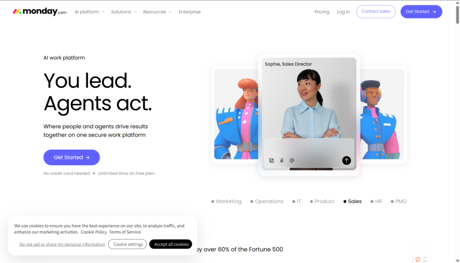The width and height of the screenshot is (460, 263).
Task: Click the expand icon at bottom right corner
Action: (x=425, y=259)
